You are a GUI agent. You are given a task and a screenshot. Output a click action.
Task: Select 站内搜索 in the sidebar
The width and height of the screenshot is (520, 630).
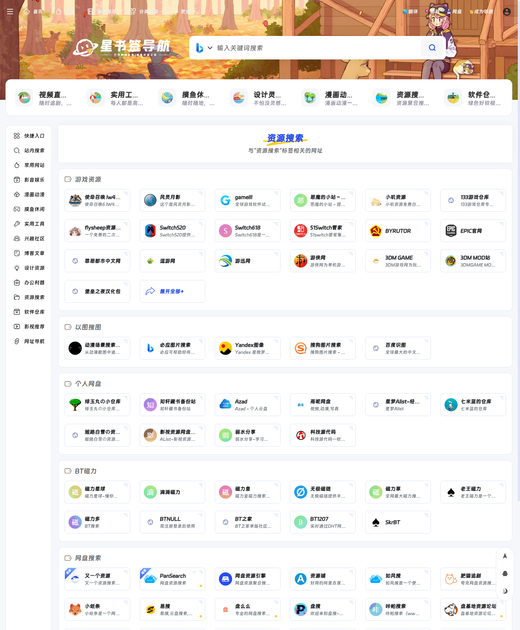coord(29,150)
